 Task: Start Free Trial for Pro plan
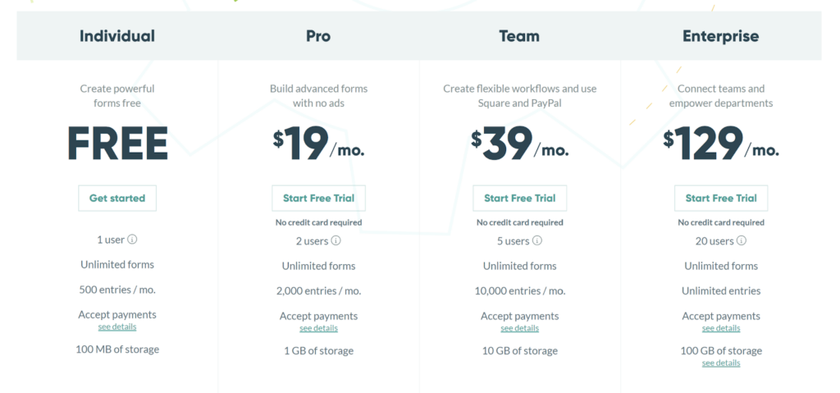(319, 198)
